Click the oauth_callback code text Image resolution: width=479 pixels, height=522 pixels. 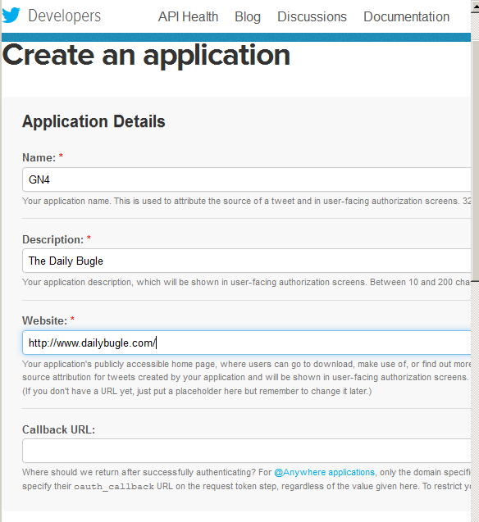[x=114, y=487]
